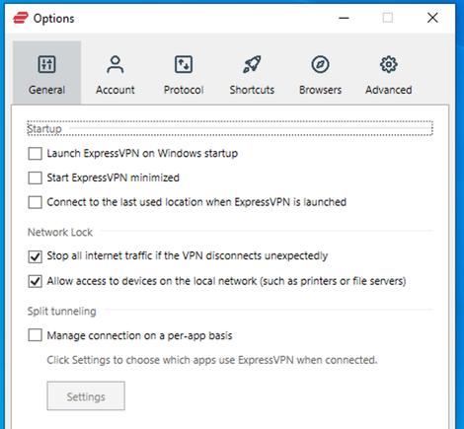This screenshot has height=429, width=464.
Task: Click the Protocol arrows icon
Action: coord(184,64)
